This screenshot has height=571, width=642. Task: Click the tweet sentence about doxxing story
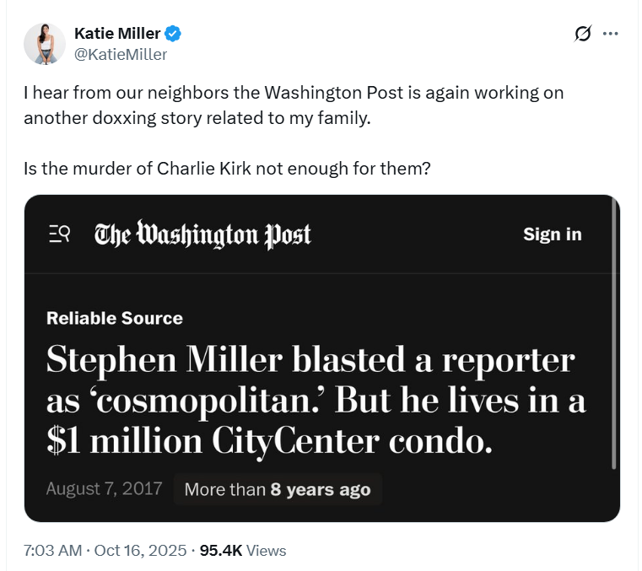293,105
